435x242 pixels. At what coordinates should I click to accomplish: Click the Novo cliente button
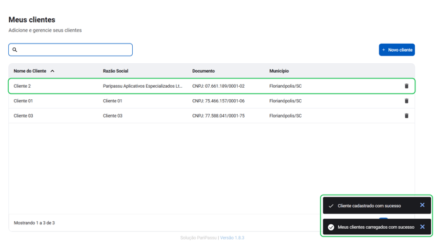396,50
